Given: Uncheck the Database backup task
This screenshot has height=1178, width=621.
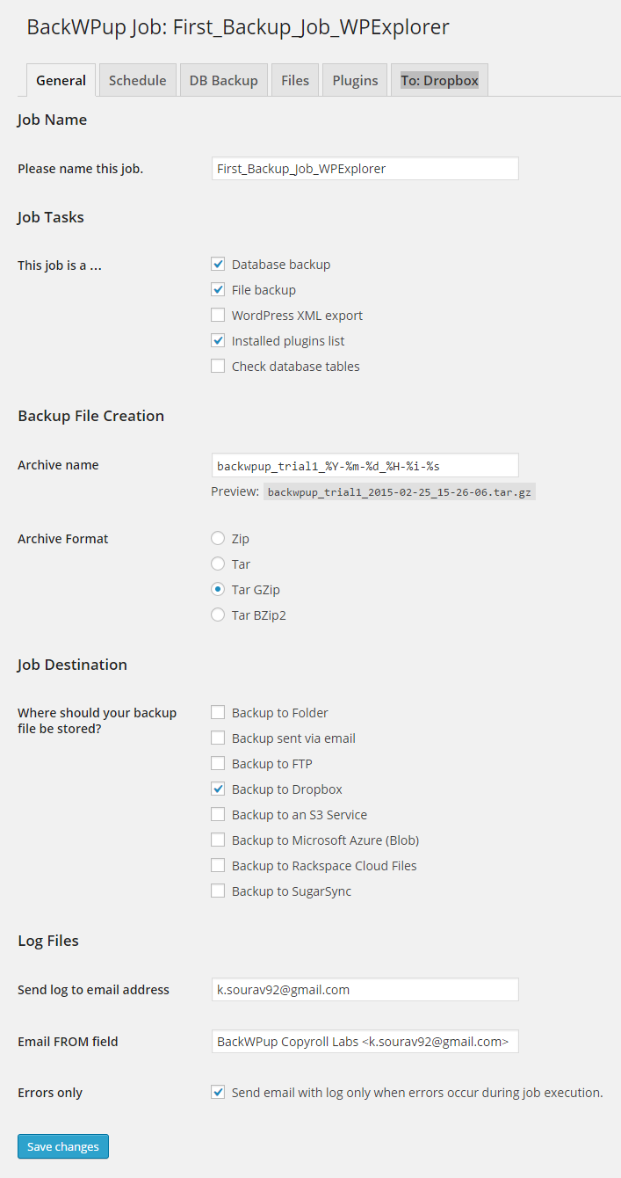Looking at the screenshot, I should point(218,264).
